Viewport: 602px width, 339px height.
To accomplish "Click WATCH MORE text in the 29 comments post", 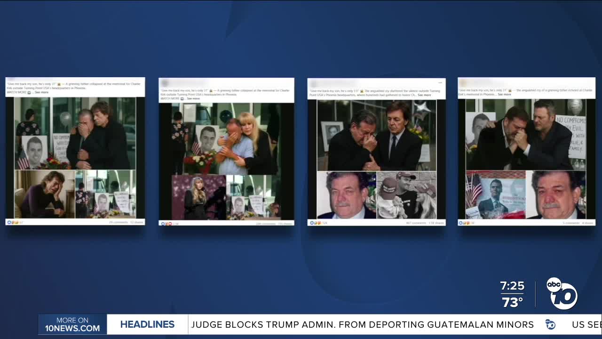I will (16, 92).
